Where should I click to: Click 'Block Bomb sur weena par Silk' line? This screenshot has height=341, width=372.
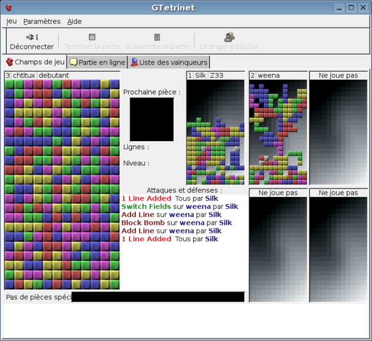[177, 223]
